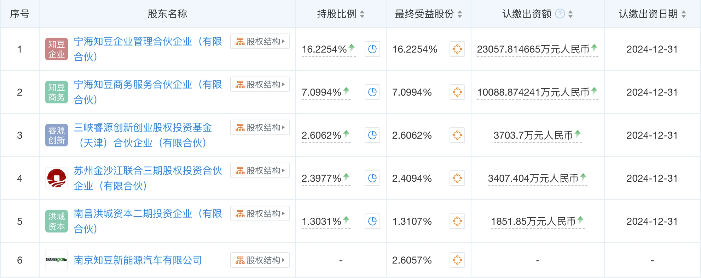
Task: Click the 2024-12-31 date in row 5
Action: 652,222
